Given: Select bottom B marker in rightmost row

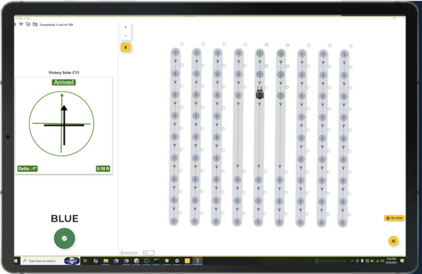Looking at the screenshot, I should pos(343,222).
